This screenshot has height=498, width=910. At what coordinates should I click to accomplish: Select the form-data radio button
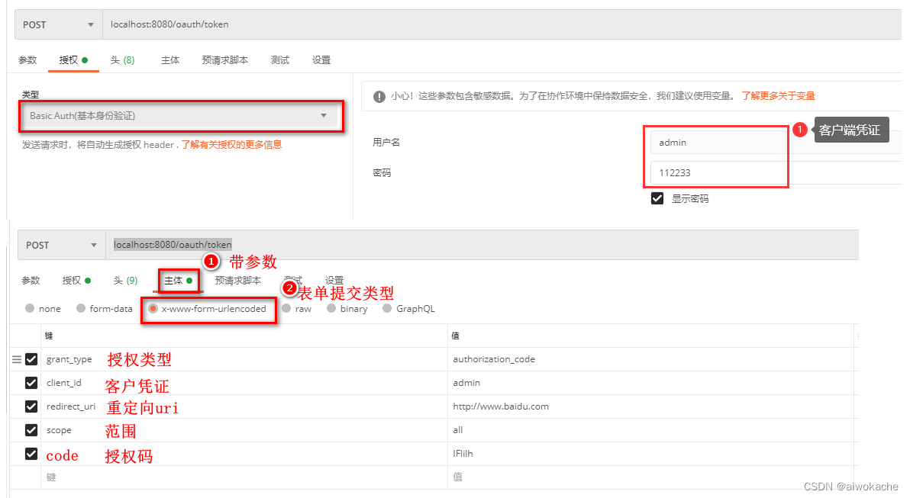pyautogui.click(x=80, y=308)
